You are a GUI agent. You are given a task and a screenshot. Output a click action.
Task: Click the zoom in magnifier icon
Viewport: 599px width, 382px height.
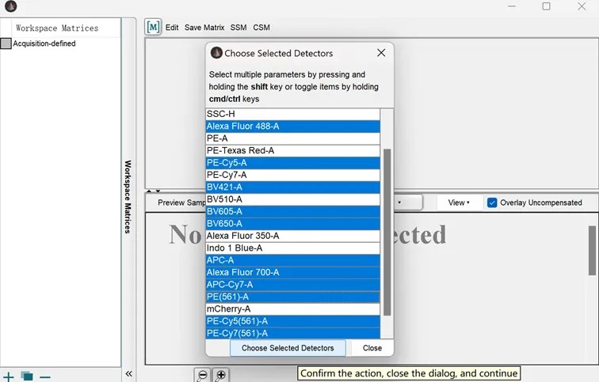tap(221, 375)
